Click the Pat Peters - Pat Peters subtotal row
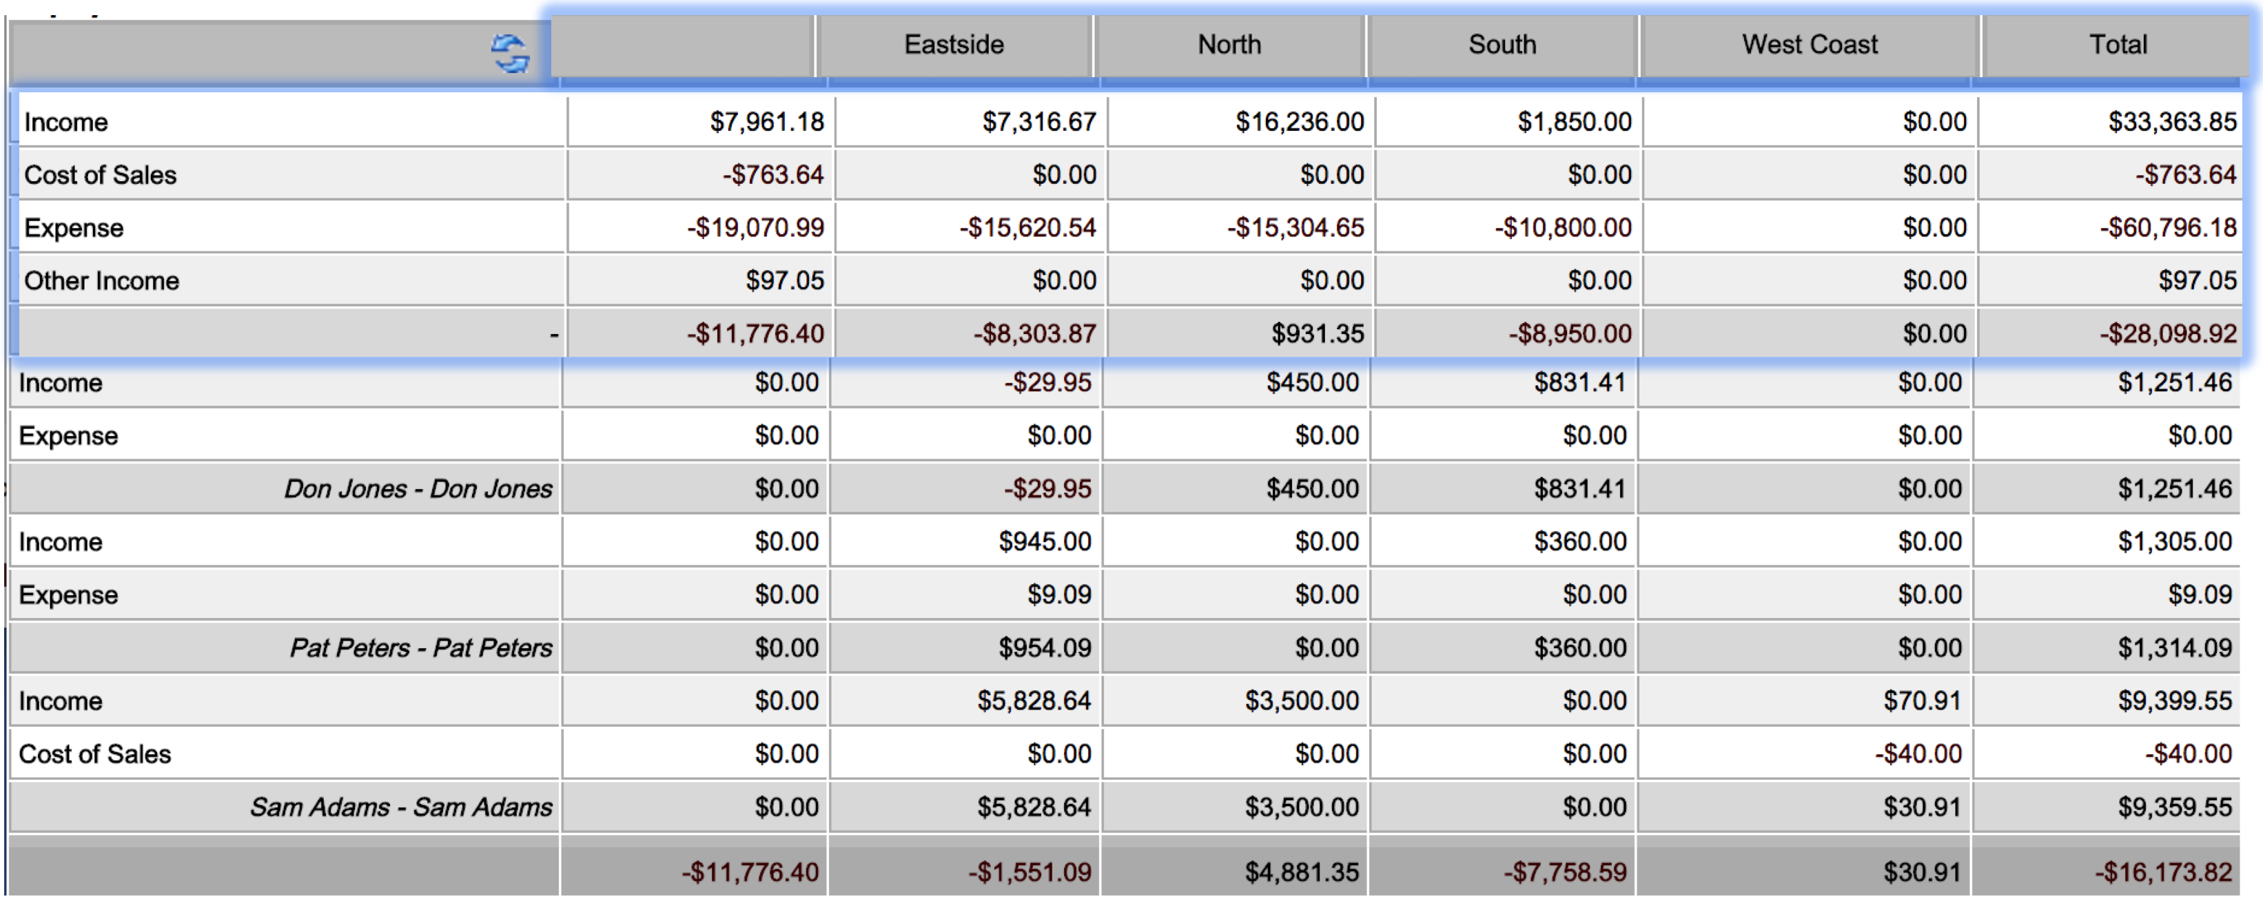The height and width of the screenshot is (901, 2263). point(1125,648)
